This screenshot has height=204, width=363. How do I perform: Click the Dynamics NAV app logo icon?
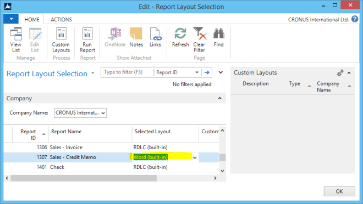(8, 6)
